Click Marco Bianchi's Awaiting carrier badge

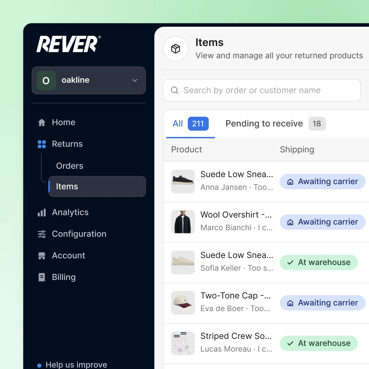pos(323,222)
